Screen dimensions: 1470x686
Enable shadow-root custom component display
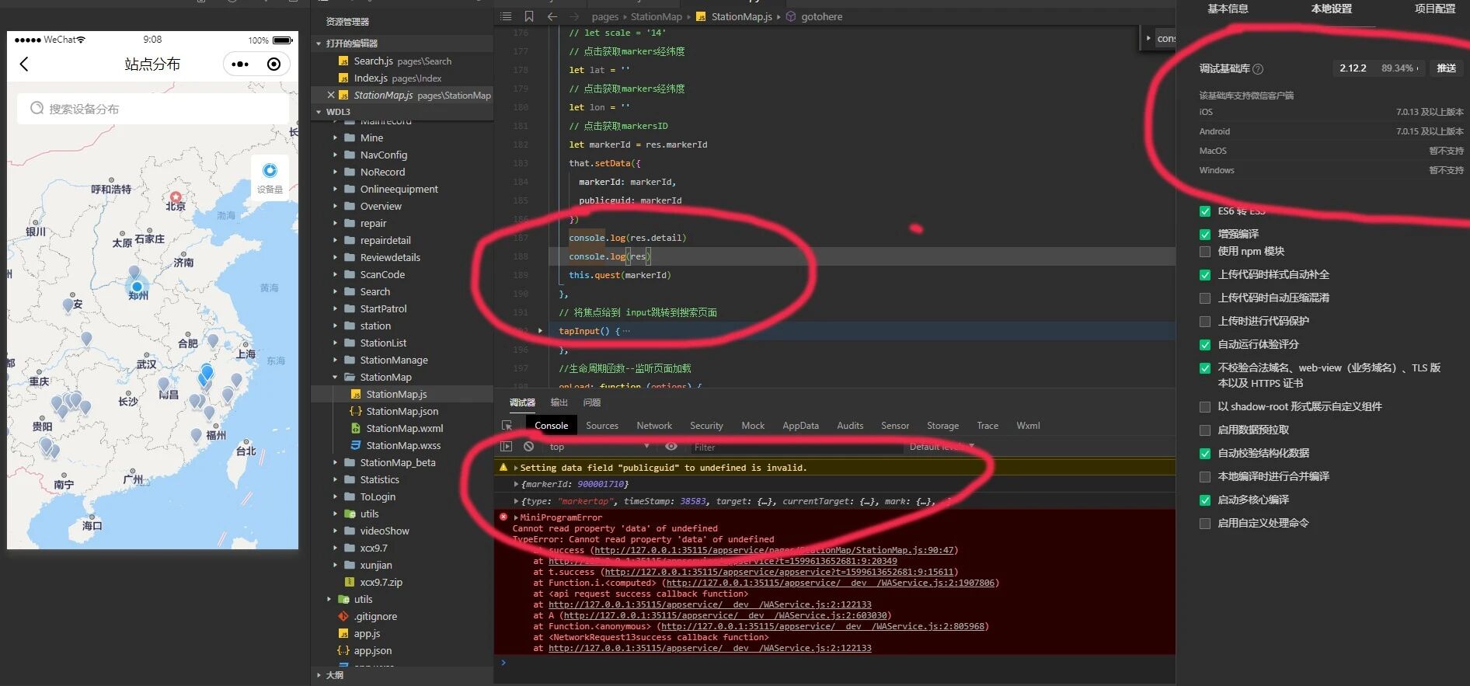point(1205,407)
